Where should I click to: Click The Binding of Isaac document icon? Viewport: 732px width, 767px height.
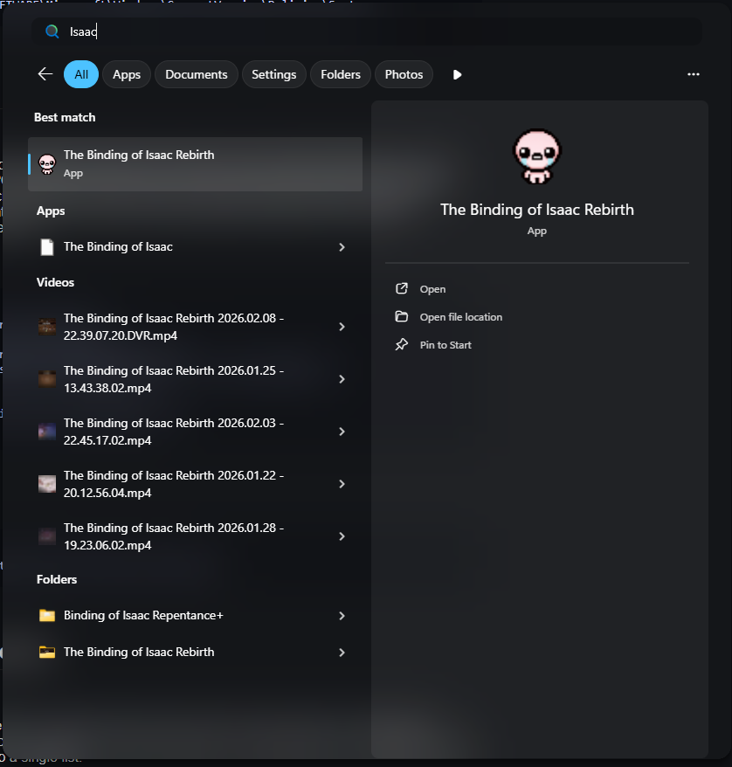pyautogui.click(x=47, y=247)
